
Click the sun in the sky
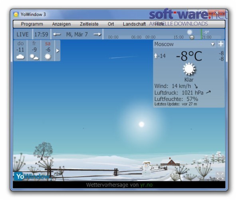[x=141, y=124]
